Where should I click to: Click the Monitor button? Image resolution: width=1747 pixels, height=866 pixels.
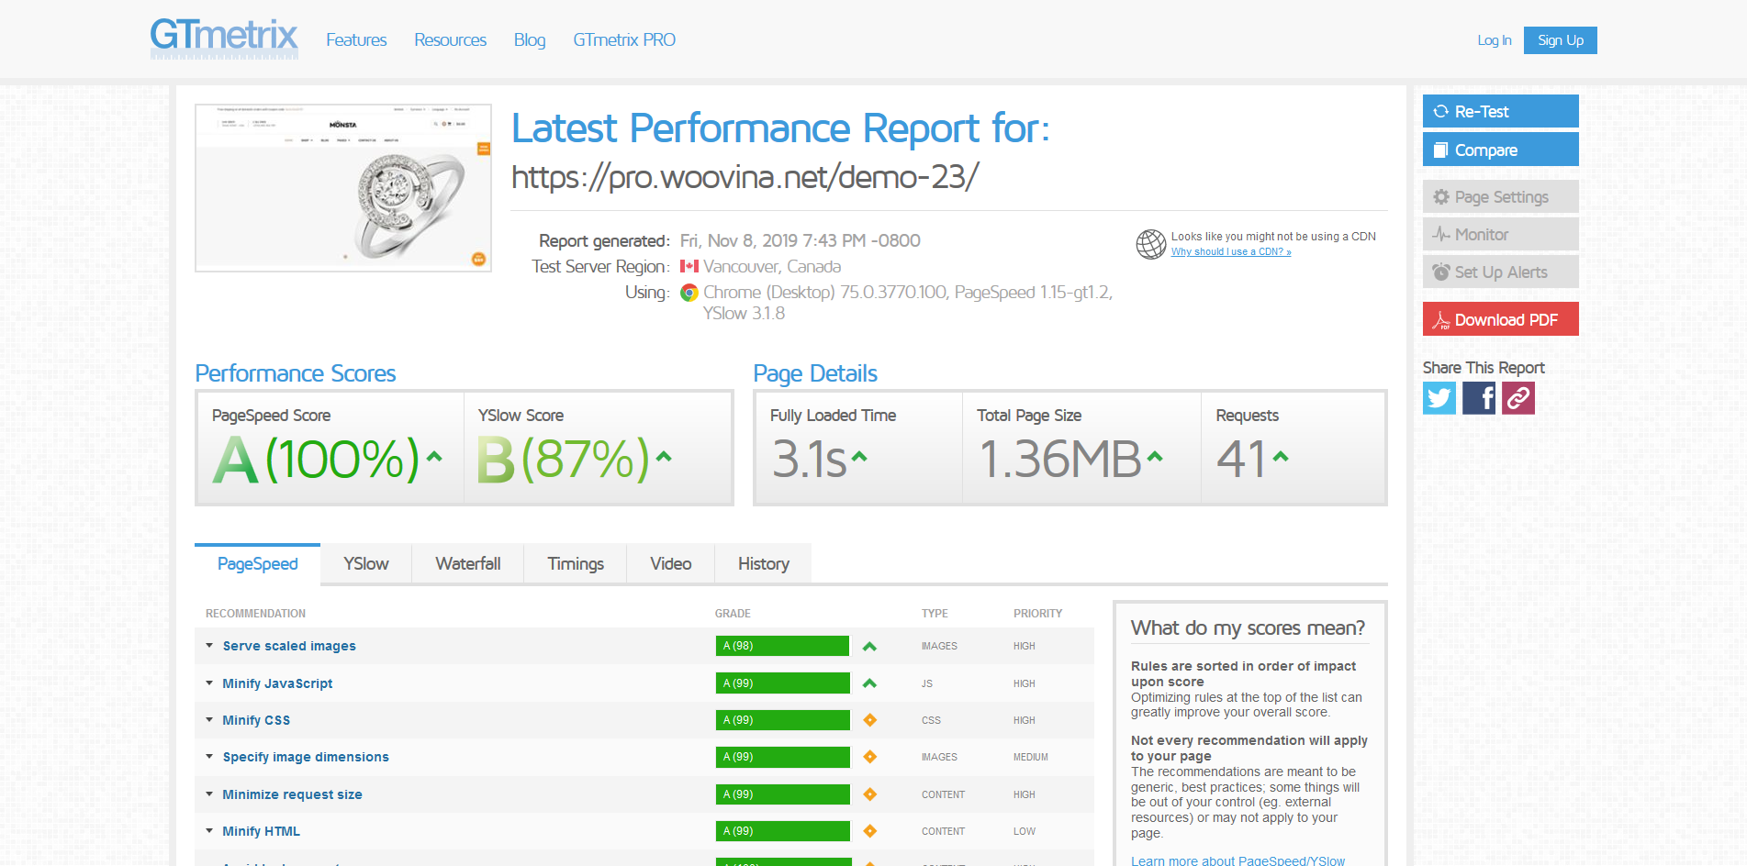tap(1501, 234)
